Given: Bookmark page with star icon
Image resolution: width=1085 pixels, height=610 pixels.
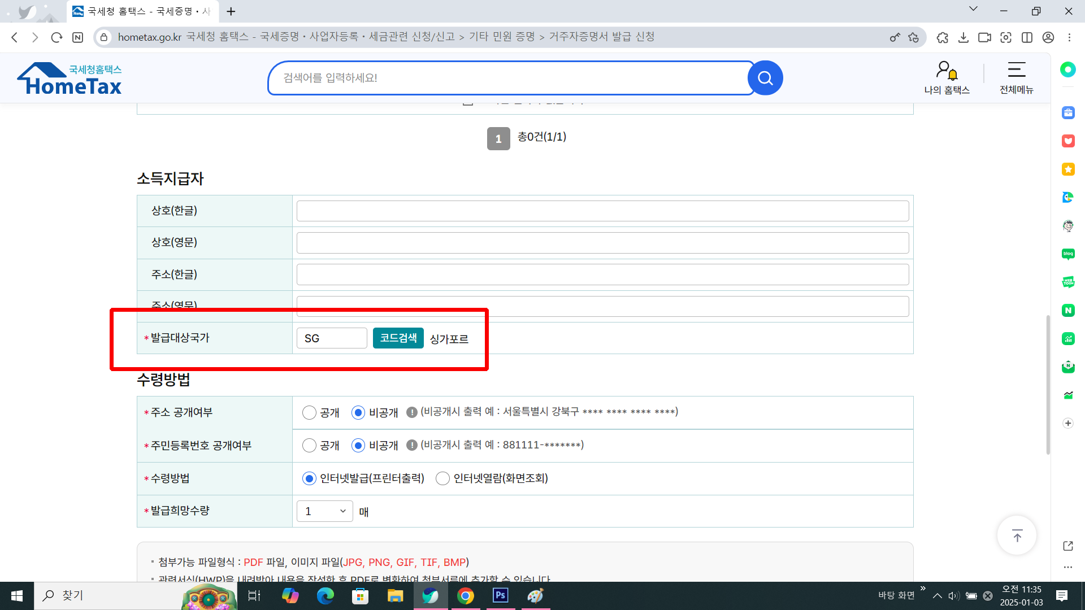Looking at the screenshot, I should [913, 37].
